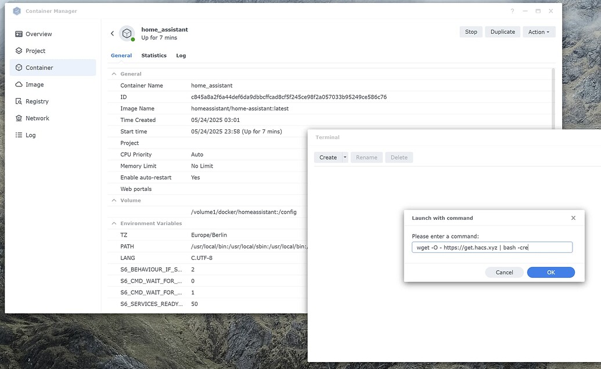Open the Network section in sidebar
The height and width of the screenshot is (369, 601).
pyautogui.click(x=32, y=118)
